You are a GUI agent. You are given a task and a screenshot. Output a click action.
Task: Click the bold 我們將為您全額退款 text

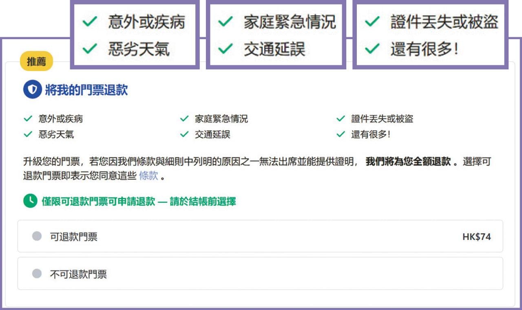click(x=408, y=162)
